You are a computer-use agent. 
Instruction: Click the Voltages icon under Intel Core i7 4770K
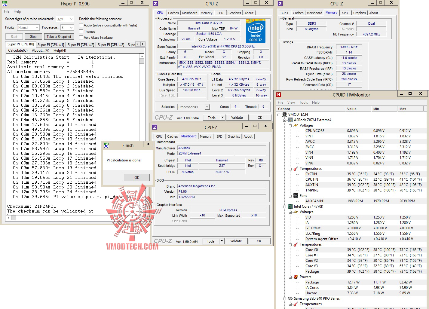(x=296, y=212)
